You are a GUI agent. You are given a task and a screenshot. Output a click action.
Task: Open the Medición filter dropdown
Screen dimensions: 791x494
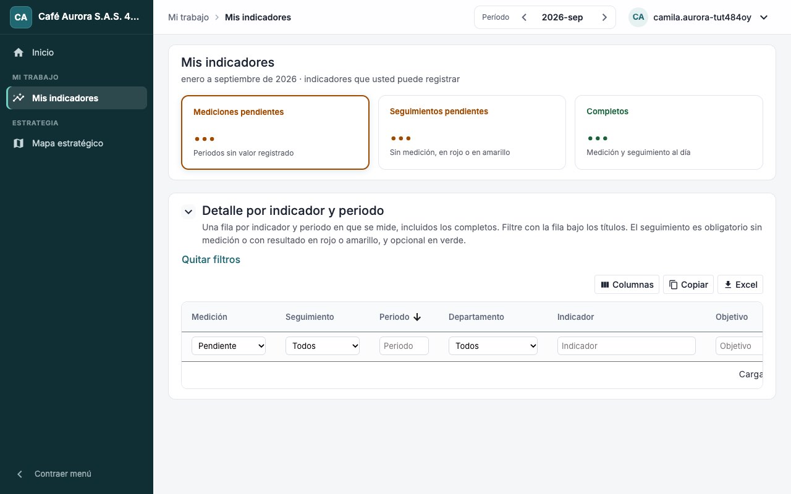(x=229, y=346)
